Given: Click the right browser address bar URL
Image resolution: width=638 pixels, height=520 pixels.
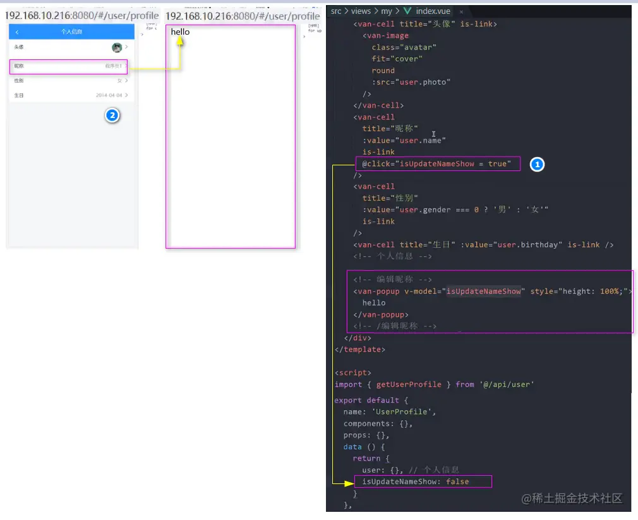Looking at the screenshot, I should [243, 16].
